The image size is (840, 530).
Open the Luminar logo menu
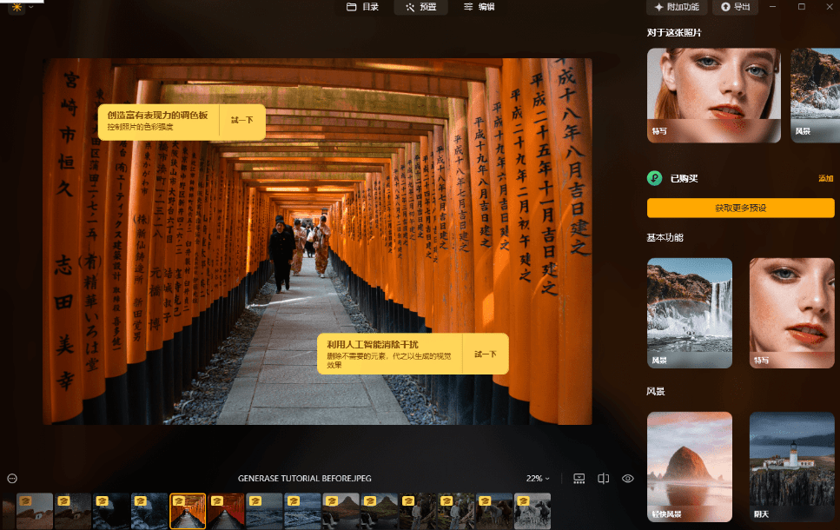(x=18, y=7)
